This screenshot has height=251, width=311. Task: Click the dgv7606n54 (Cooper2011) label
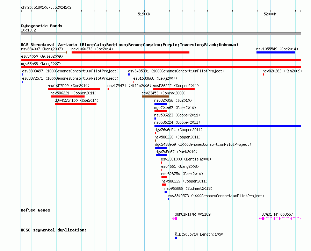pos(179,130)
